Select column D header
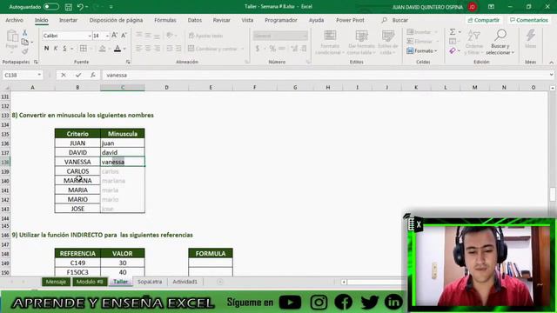The image size is (557, 313). (166, 87)
